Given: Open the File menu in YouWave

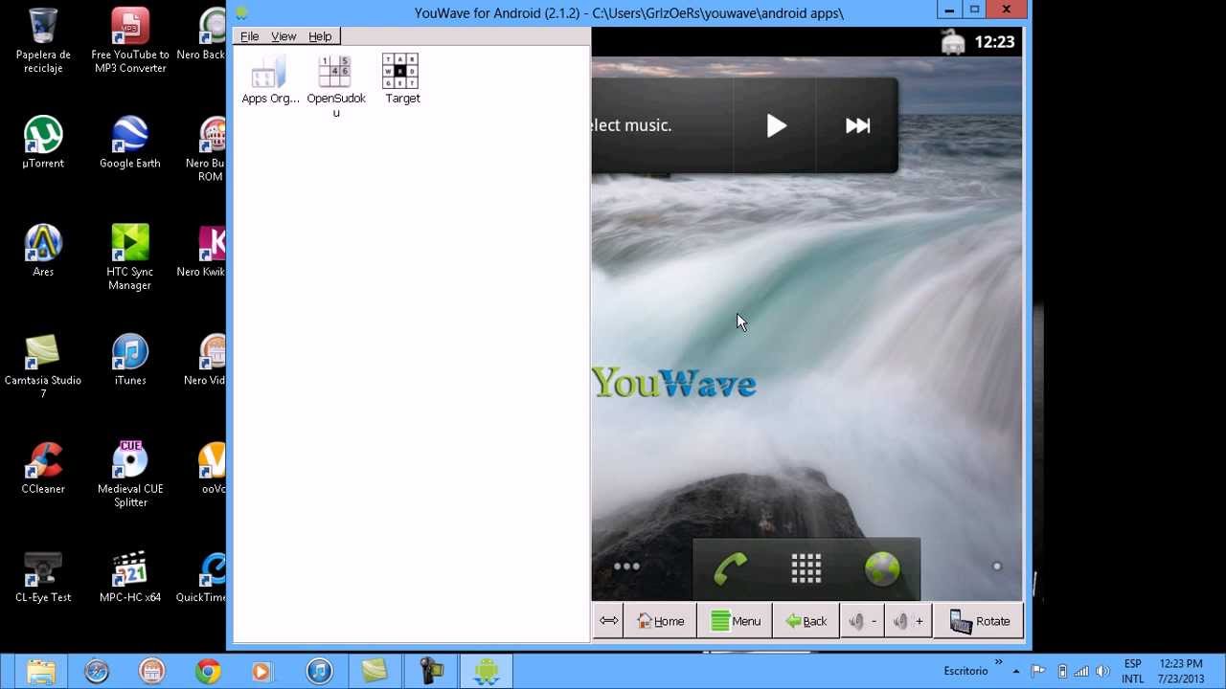Looking at the screenshot, I should tap(249, 36).
